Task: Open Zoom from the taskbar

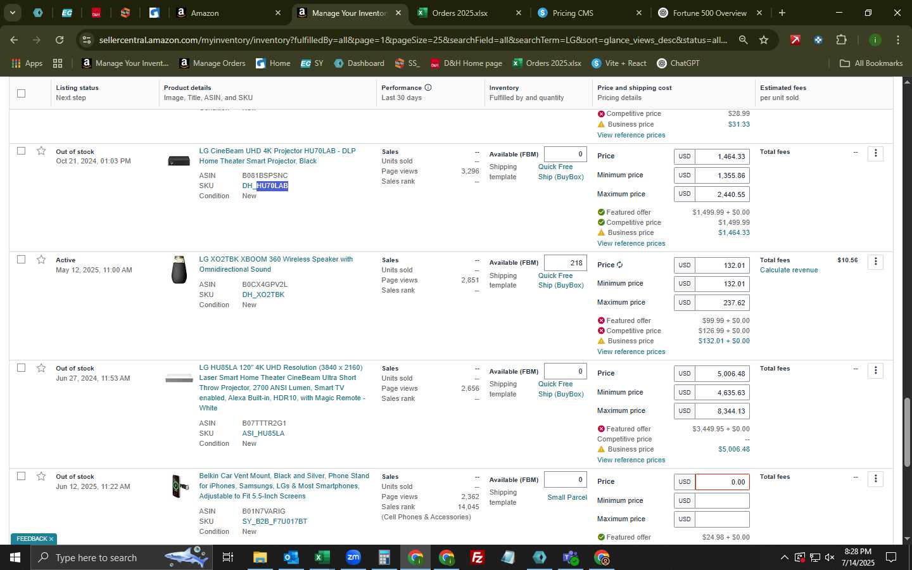Action: [x=353, y=557]
